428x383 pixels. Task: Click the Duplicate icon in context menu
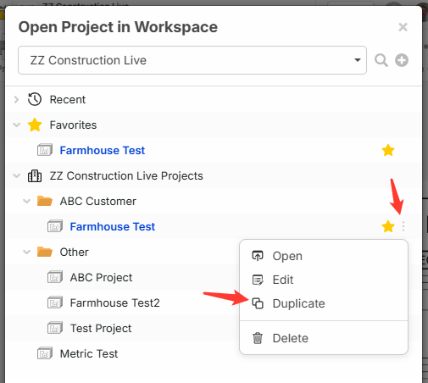(x=258, y=303)
